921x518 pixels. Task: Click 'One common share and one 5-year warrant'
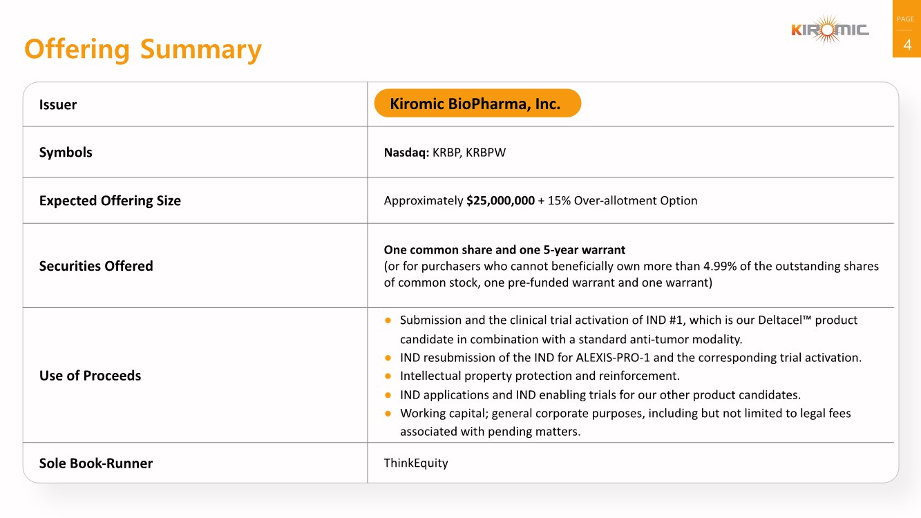504,249
